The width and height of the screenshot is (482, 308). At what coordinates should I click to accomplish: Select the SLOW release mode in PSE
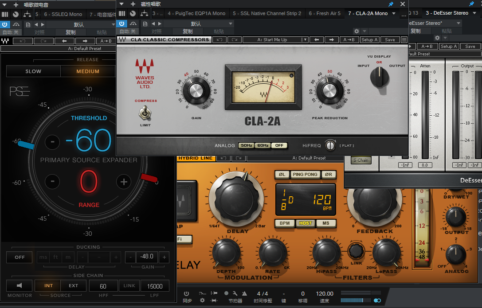coord(33,71)
